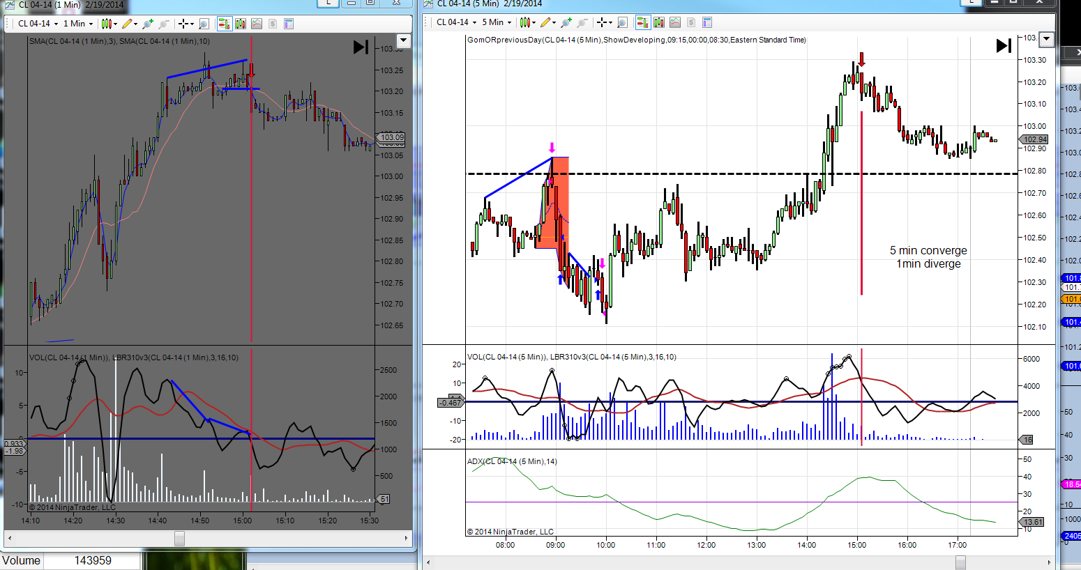Toggle Chart Trader in the 1 Min chart toolbar
The width and height of the screenshot is (1081, 570).
224,24
